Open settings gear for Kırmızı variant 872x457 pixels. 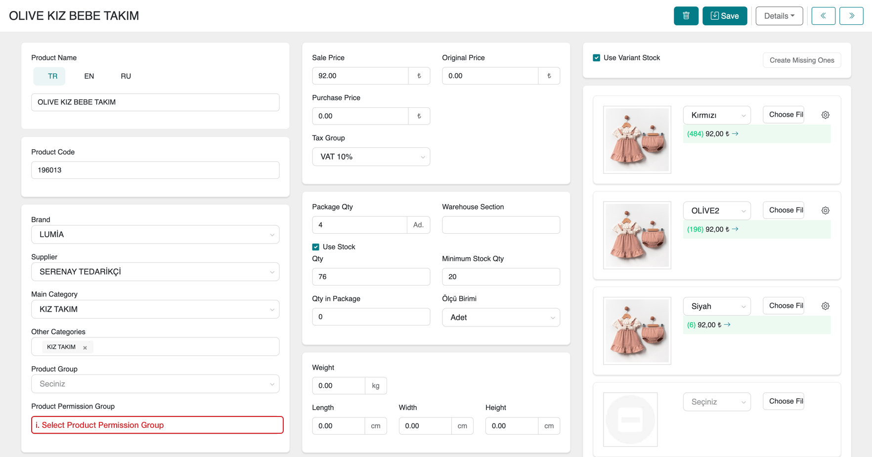(825, 115)
